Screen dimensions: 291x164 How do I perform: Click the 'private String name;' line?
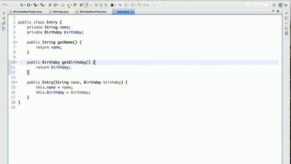click(49, 27)
